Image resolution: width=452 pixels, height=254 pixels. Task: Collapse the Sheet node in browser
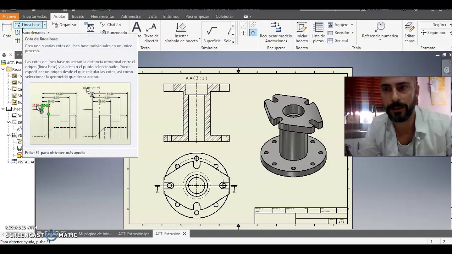3,109
